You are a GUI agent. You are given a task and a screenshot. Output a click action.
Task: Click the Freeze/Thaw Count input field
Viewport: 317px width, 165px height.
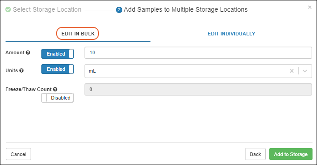198,89
